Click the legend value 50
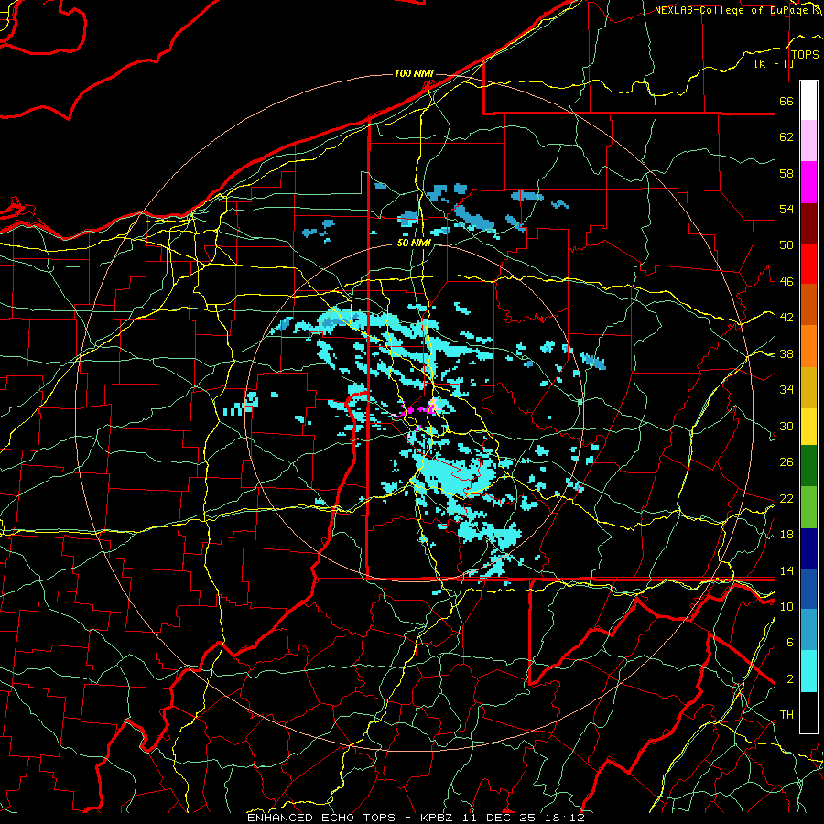The height and width of the screenshot is (824, 824). tap(786, 245)
